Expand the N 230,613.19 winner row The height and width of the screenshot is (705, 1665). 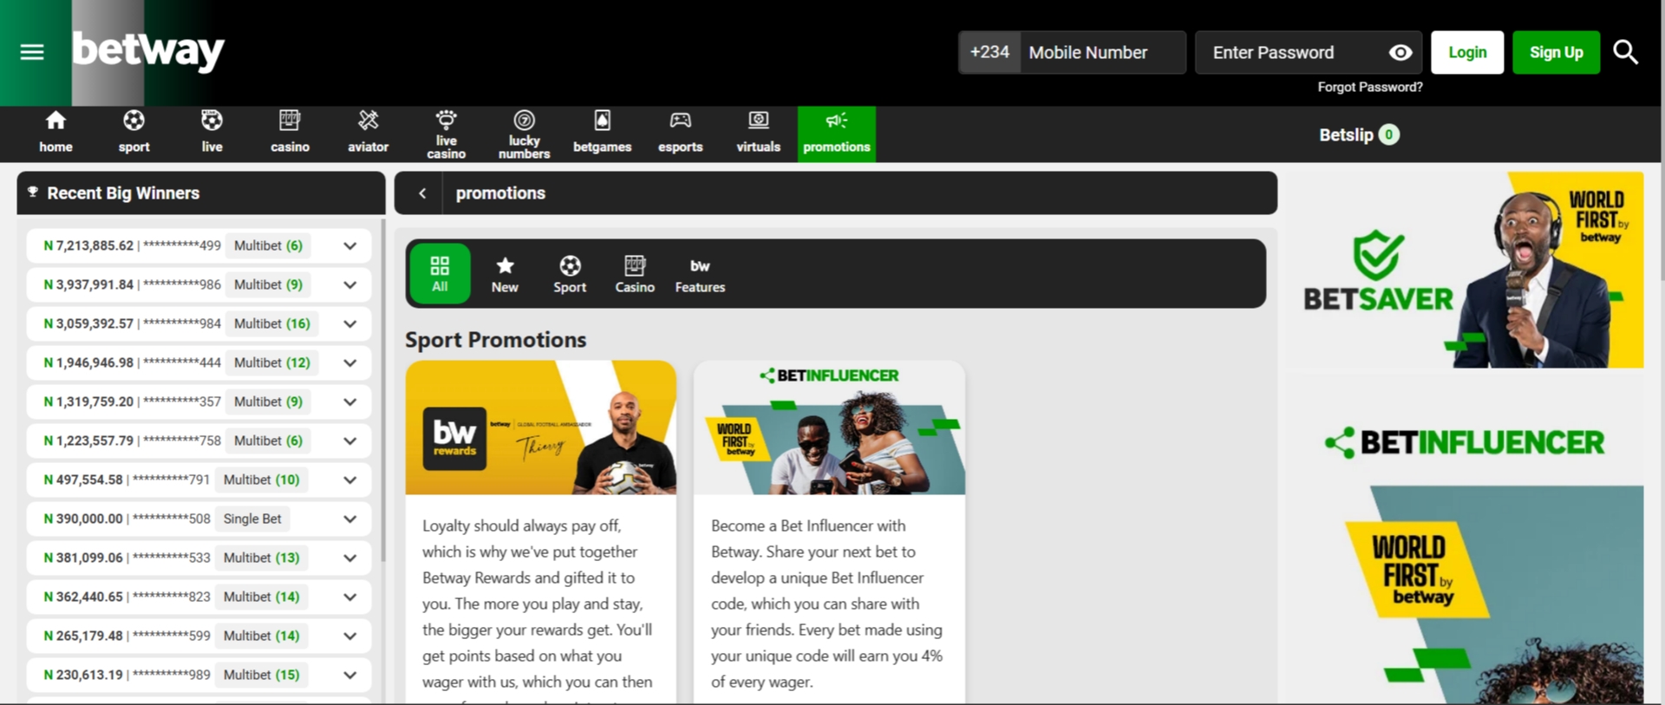pos(349,675)
